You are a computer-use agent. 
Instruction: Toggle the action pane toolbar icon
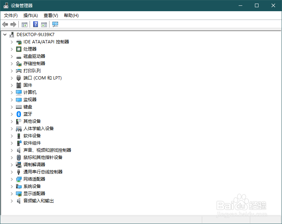tap(44, 25)
